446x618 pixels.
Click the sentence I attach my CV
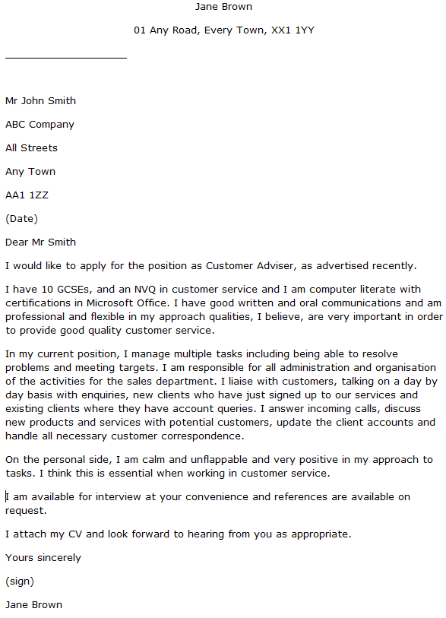click(x=178, y=534)
